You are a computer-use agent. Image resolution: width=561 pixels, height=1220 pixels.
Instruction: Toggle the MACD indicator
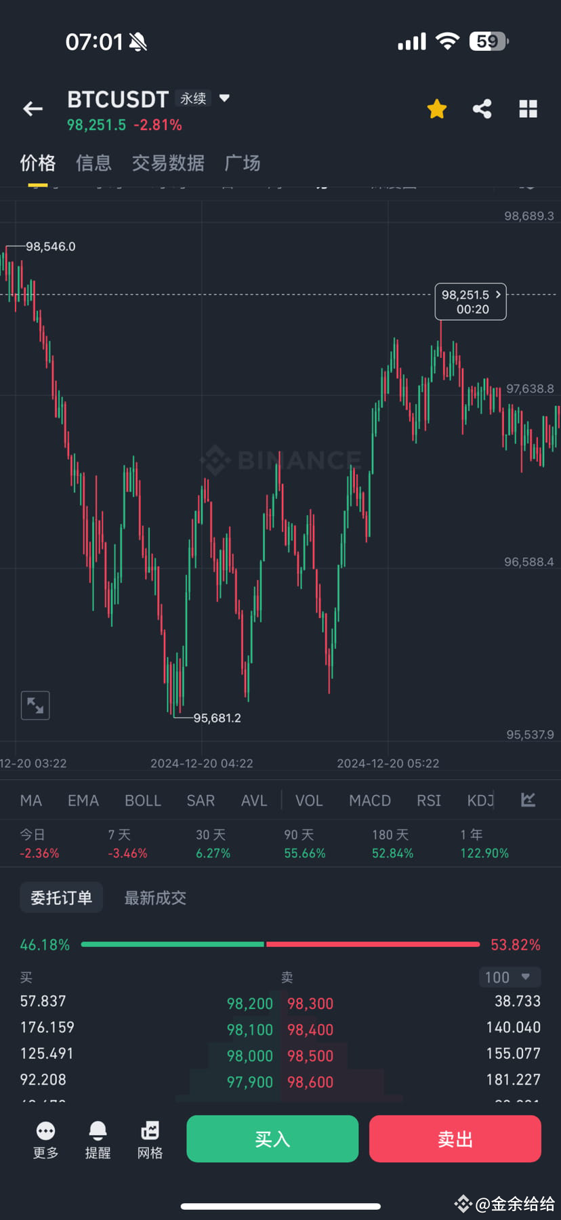point(370,800)
